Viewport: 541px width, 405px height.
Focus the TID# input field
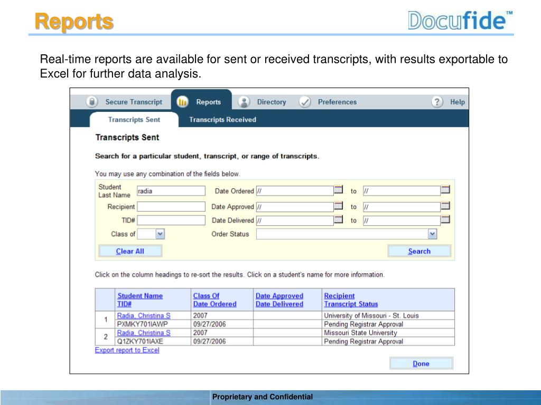[x=171, y=220]
